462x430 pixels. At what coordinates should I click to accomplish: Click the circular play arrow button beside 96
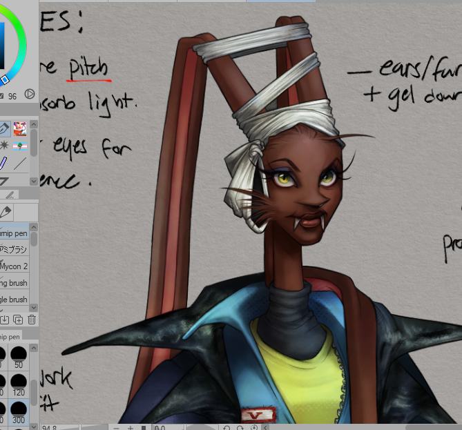click(x=30, y=95)
